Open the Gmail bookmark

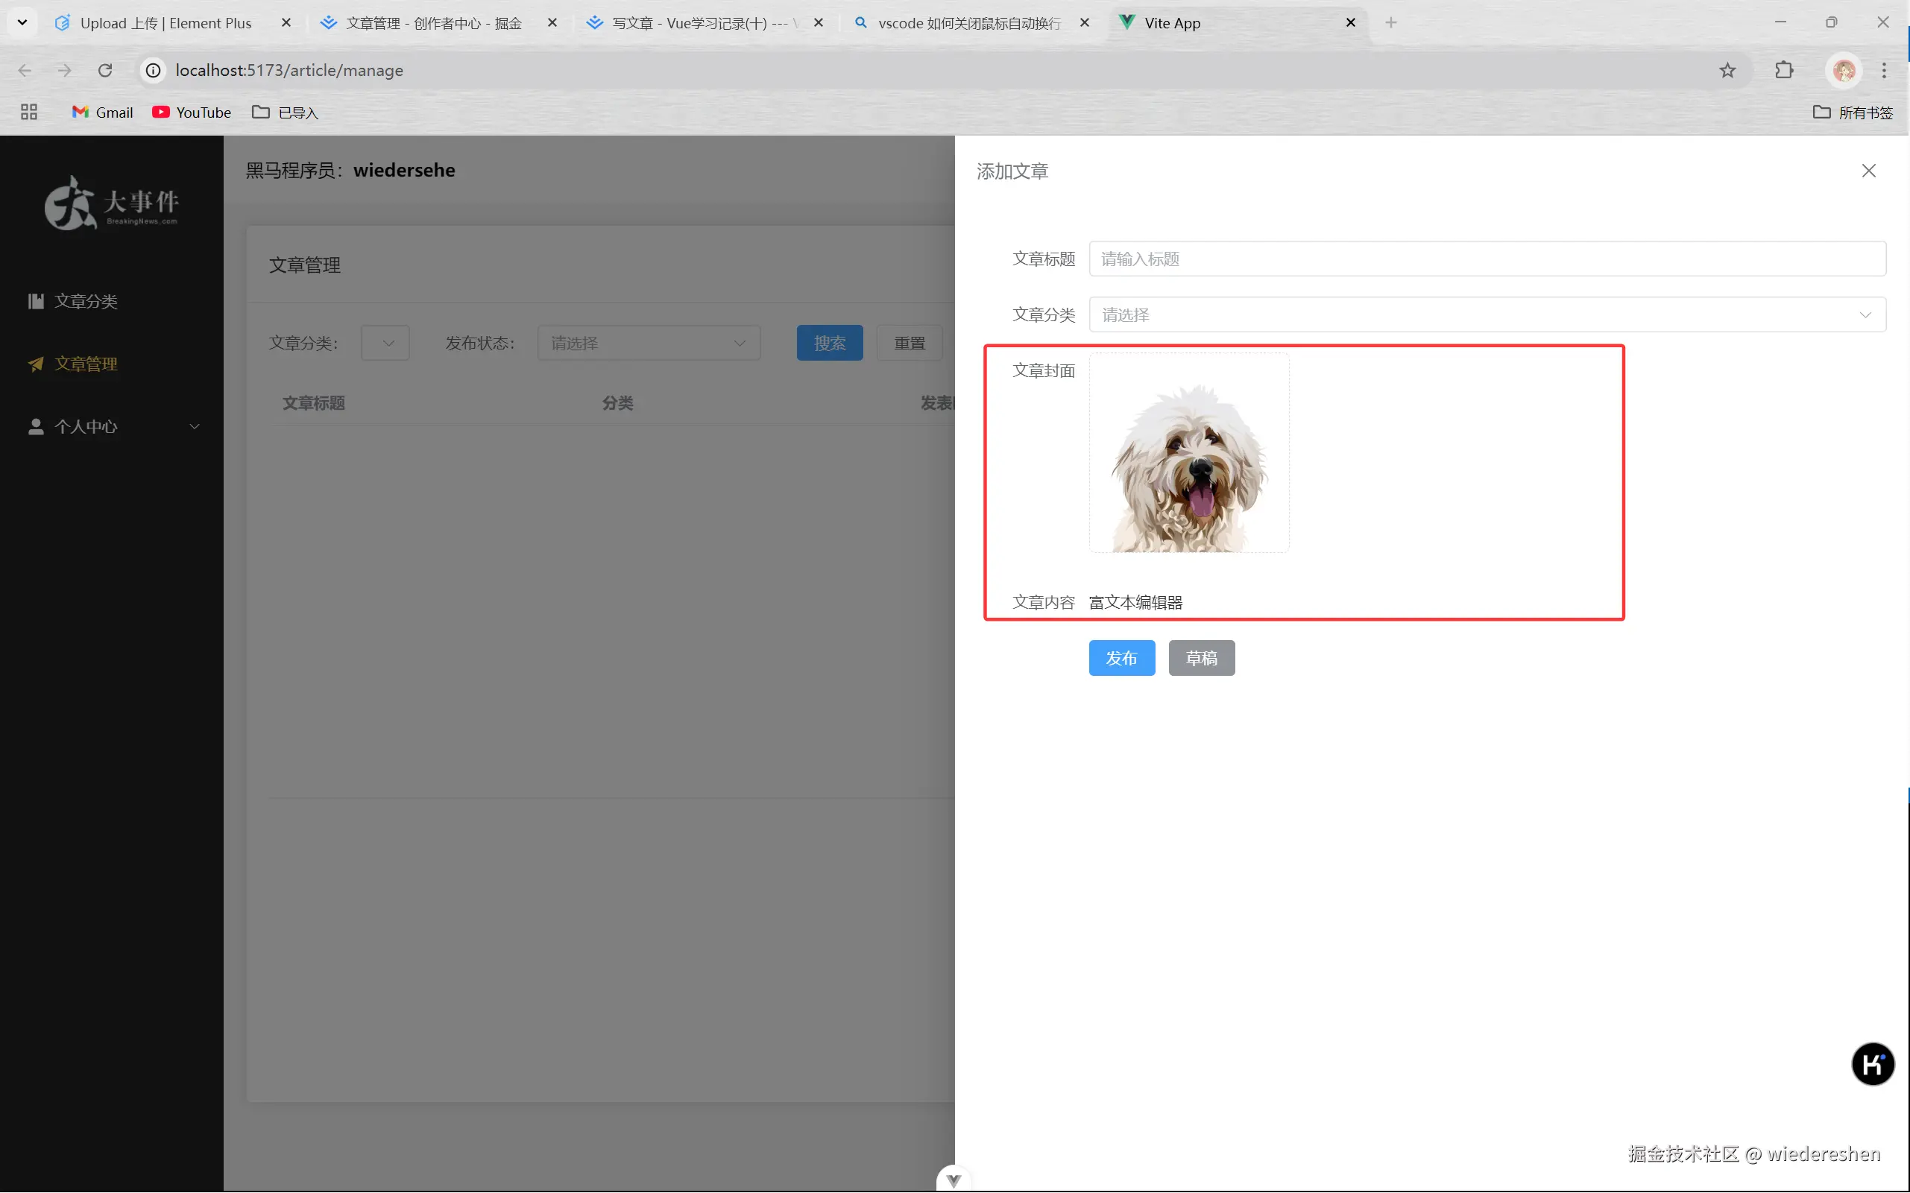pos(102,112)
